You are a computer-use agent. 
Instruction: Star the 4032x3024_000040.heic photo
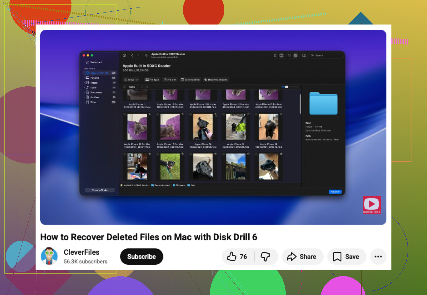pyautogui.click(x=281, y=114)
